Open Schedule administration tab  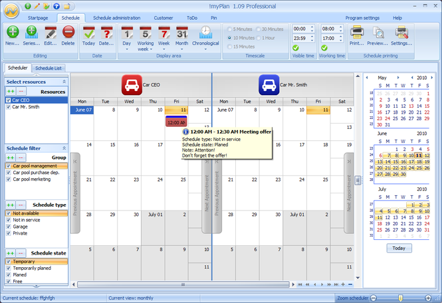117,18
